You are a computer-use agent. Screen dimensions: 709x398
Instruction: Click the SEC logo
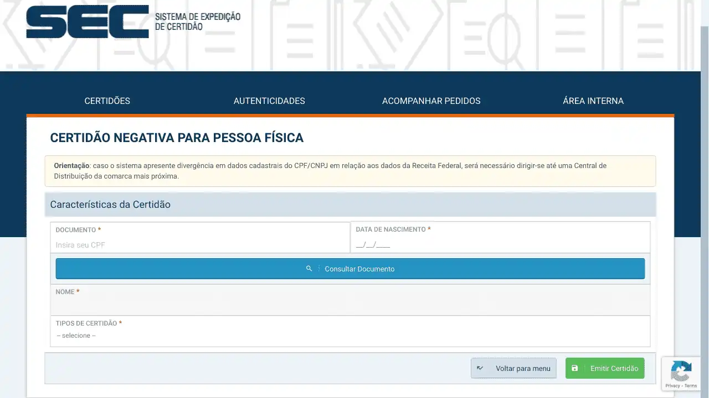point(87,22)
